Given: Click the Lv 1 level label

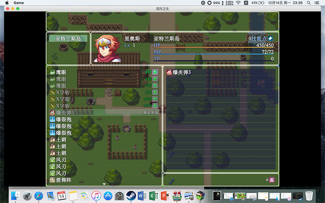Looking at the screenshot, I should coord(130,45).
